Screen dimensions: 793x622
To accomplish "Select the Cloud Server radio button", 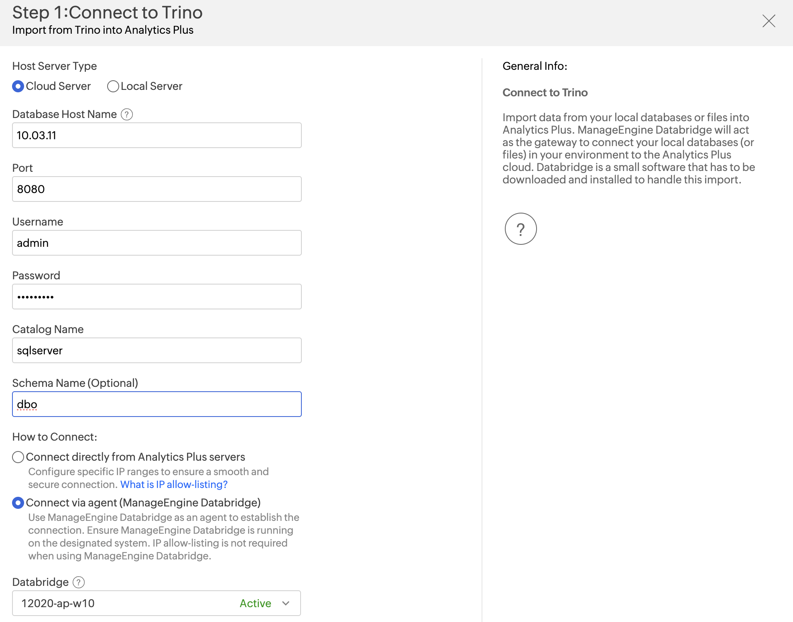I will [x=18, y=86].
